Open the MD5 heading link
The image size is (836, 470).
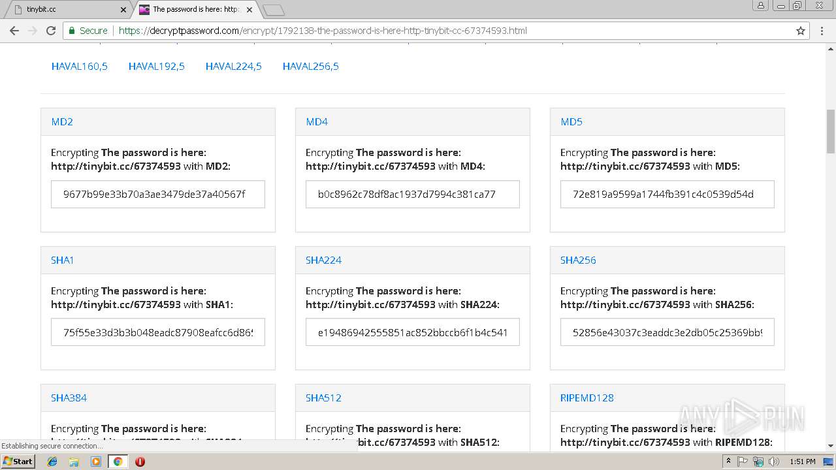tap(571, 122)
